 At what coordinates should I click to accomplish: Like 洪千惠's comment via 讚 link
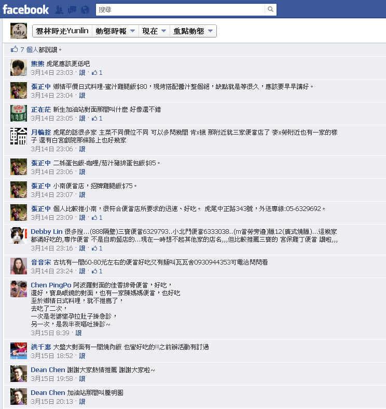(82, 356)
